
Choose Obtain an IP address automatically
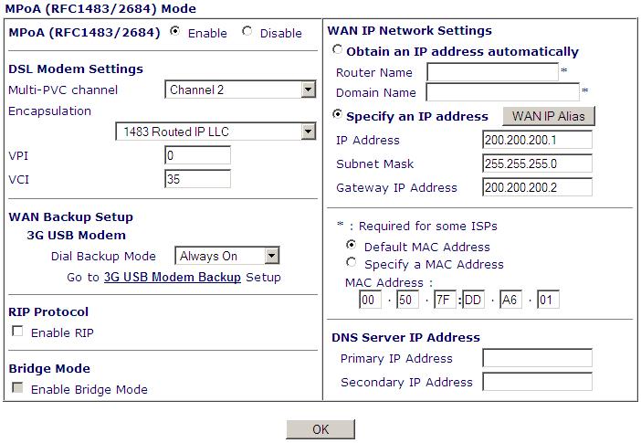tap(339, 51)
